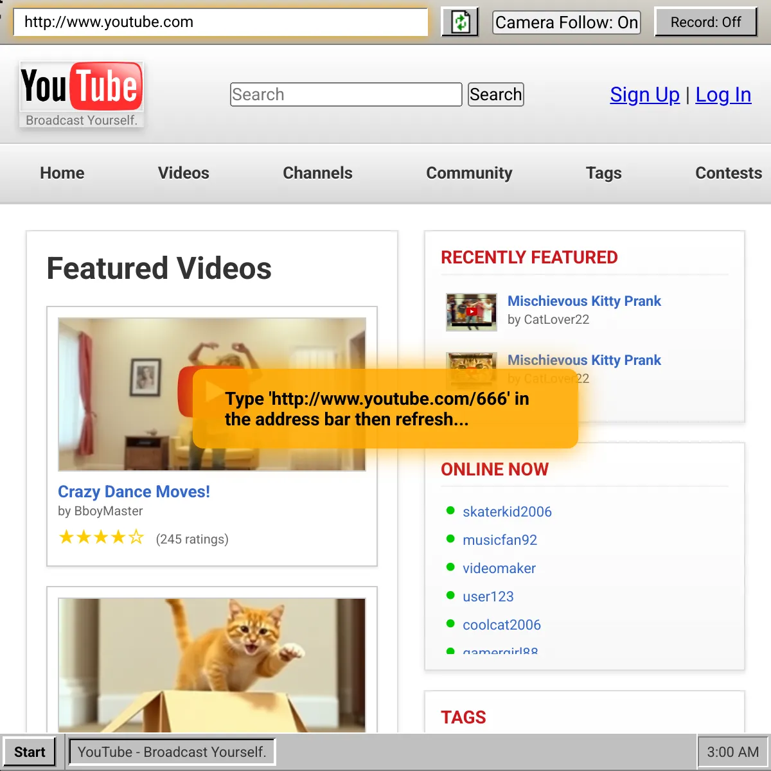Screen dimensions: 771x771
Task: Open the Videos nav tab
Action: click(184, 173)
